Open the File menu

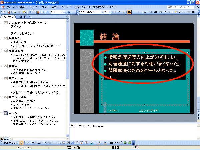point(12,7)
